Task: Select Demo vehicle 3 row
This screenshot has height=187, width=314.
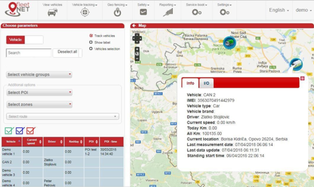Action: tap(63, 173)
